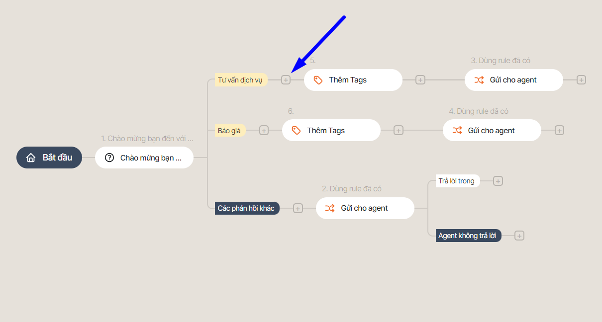Add a step after the Báo giá branch
The height and width of the screenshot is (322, 602).
point(264,130)
